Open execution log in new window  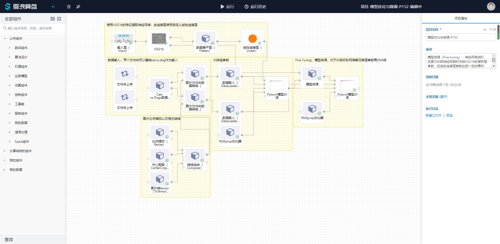(x=434, y=116)
